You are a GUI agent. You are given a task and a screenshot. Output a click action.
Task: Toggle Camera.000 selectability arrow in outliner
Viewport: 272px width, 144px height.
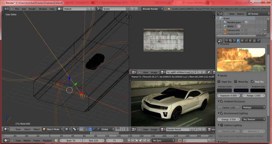261,30
